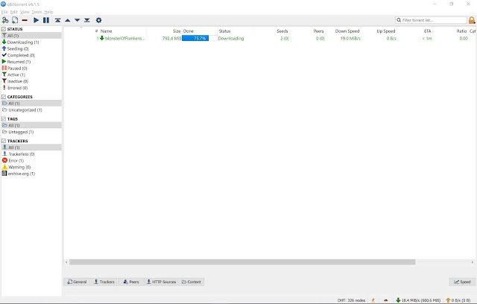Open the General tab
Image resolution: width=477 pixels, height=304 pixels.
(x=77, y=282)
